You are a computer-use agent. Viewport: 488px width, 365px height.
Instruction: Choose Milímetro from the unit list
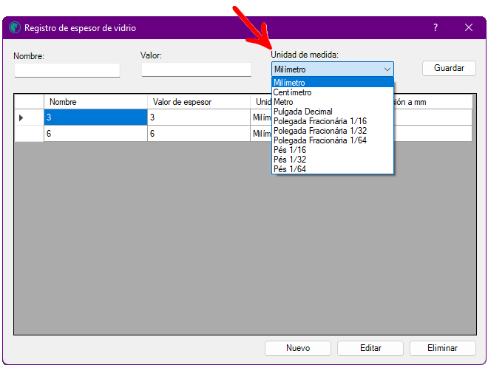pos(333,83)
